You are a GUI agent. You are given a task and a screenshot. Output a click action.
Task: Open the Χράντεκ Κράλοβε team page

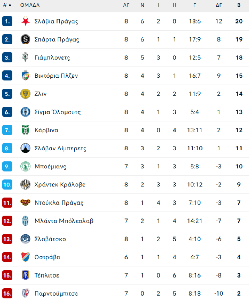[60, 185]
